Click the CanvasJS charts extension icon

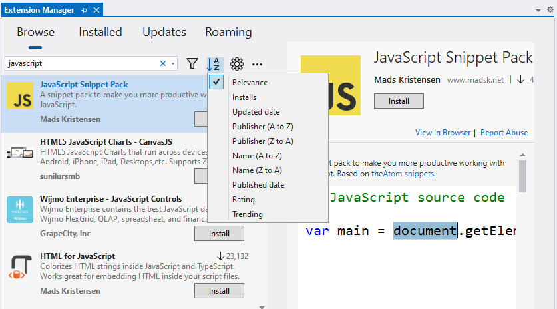[x=20, y=153]
